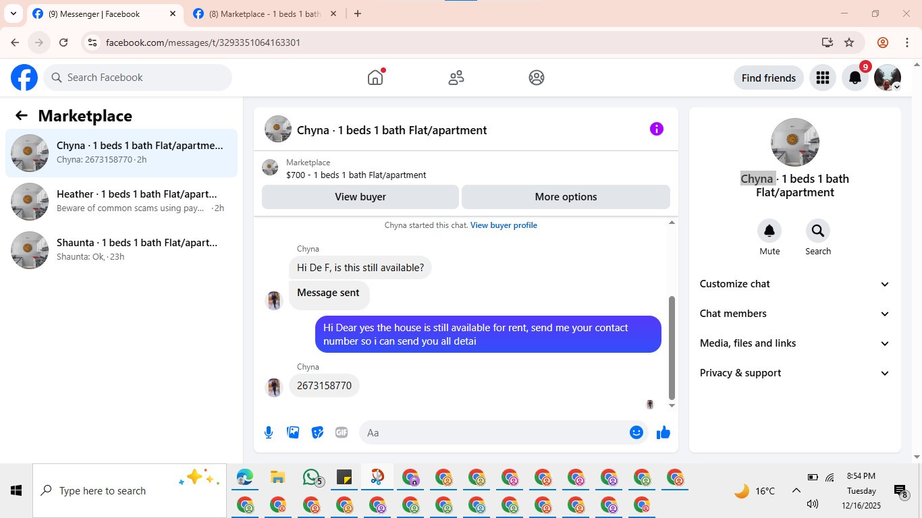Click the address bar URL
This screenshot has height=518, width=922.
coord(203,42)
